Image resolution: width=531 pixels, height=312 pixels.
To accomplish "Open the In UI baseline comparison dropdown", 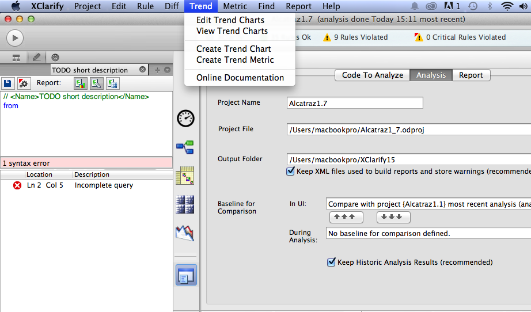I will coord(428,204).
